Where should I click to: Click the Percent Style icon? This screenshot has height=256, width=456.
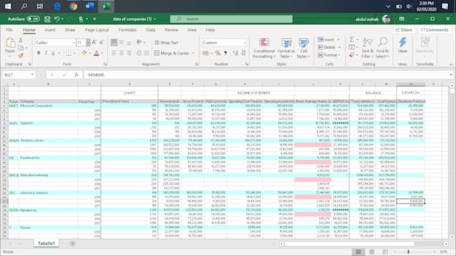(x=217, y=53)
